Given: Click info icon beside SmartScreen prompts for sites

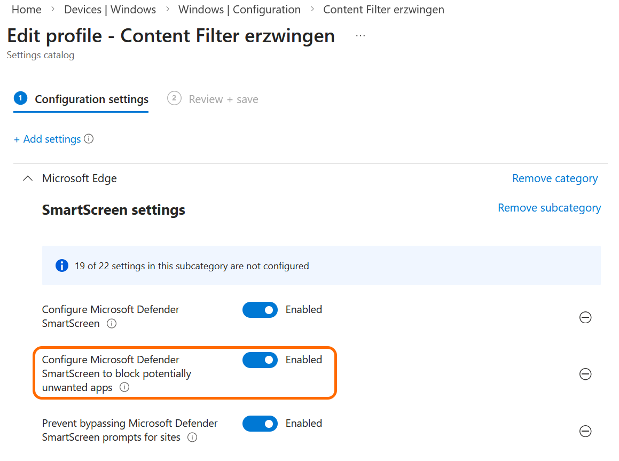Looking at the screenshot, I should 192,437.
